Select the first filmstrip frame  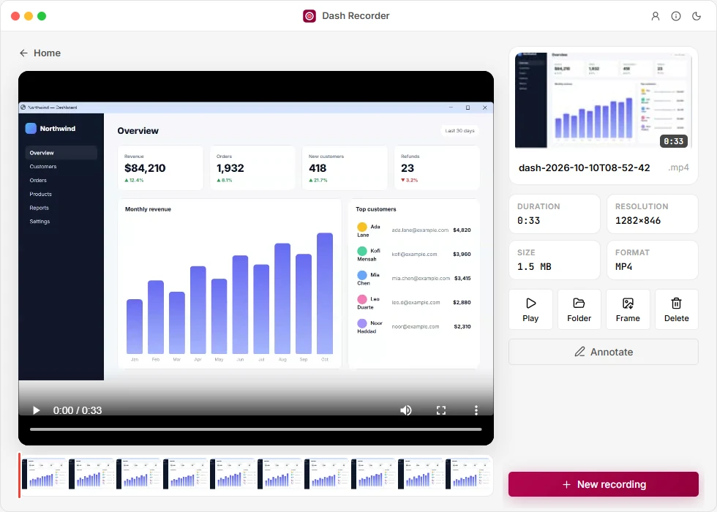point(45,474)
